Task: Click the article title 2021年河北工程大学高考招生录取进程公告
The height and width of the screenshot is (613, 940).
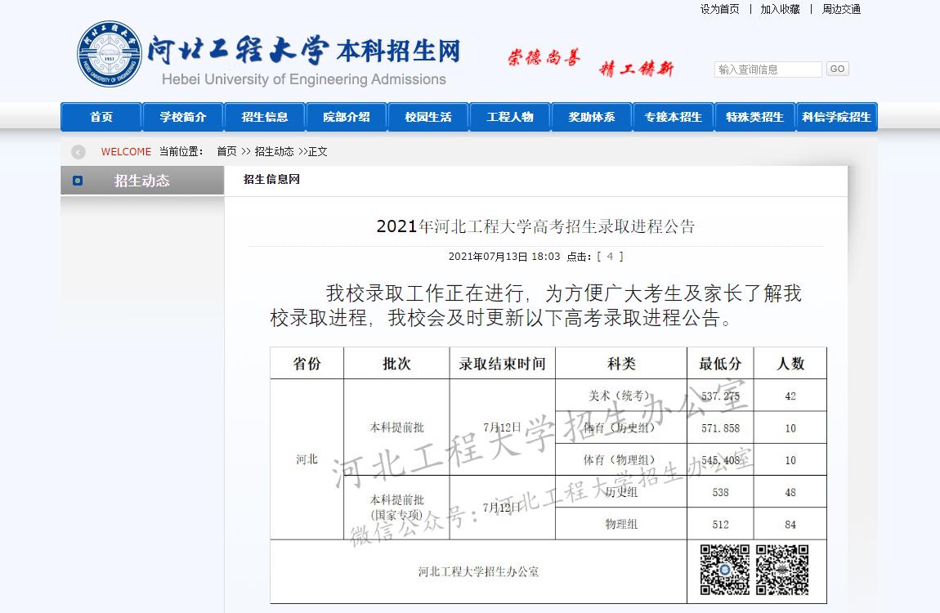Action: click(535, 226)
